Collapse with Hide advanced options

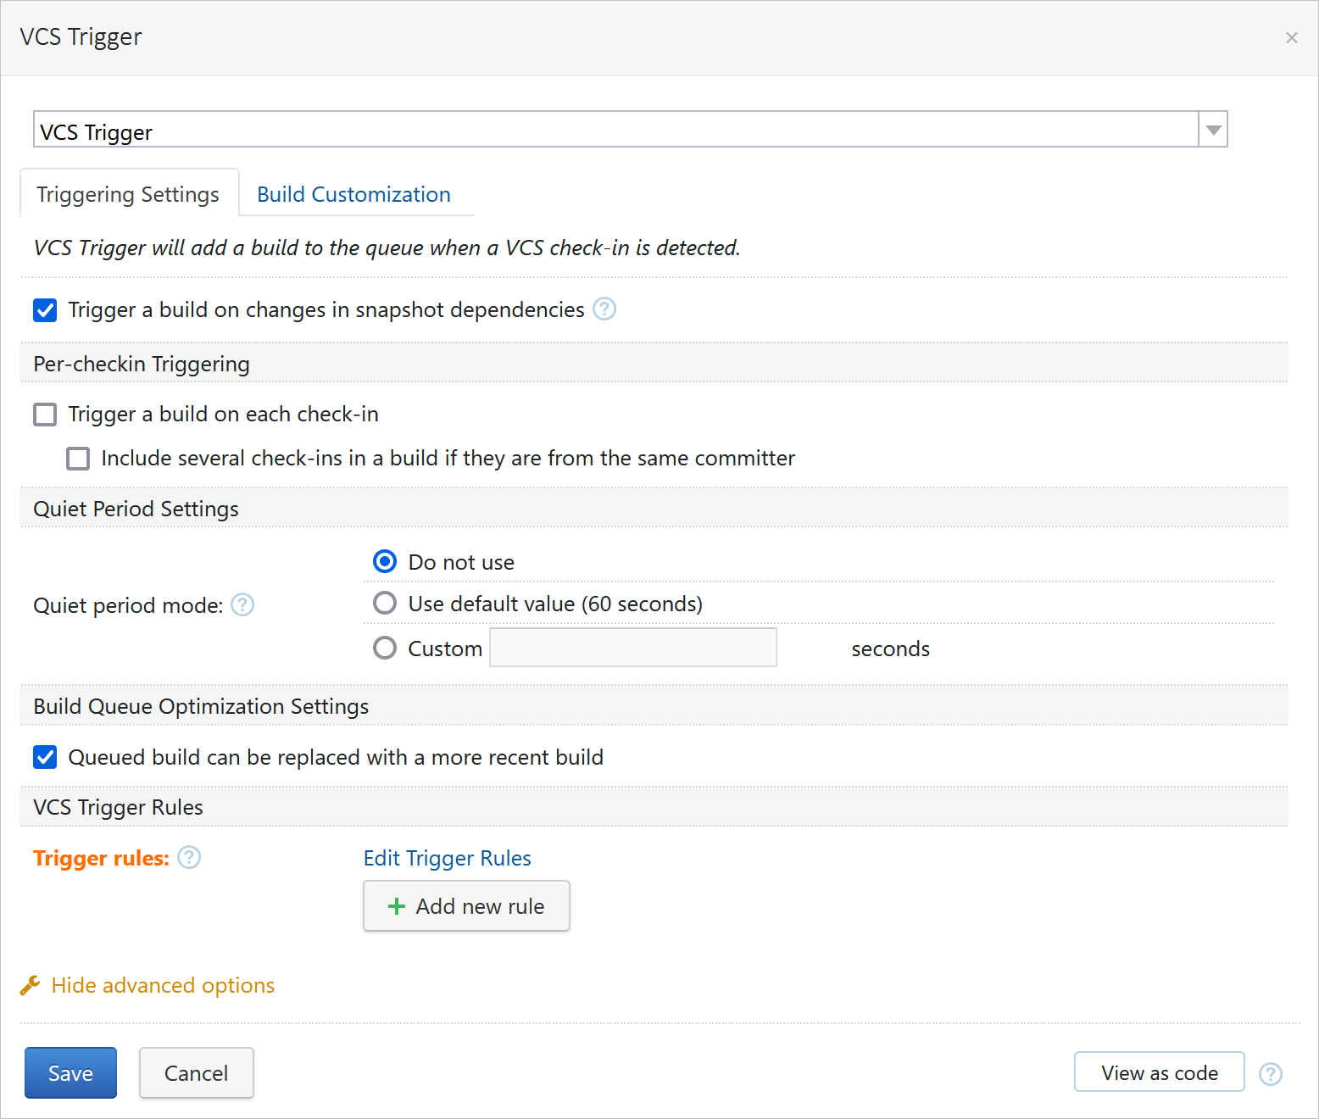163,985
